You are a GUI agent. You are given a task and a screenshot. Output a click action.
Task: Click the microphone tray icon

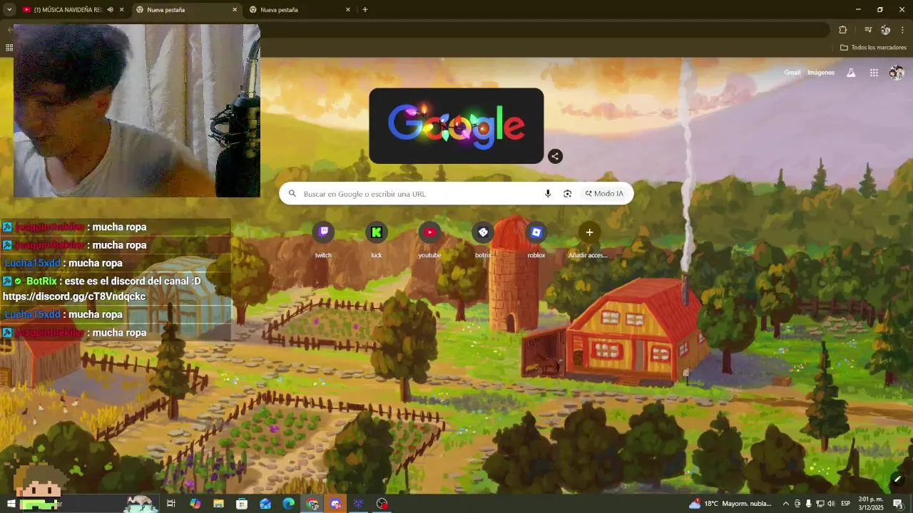pos(808,504)
